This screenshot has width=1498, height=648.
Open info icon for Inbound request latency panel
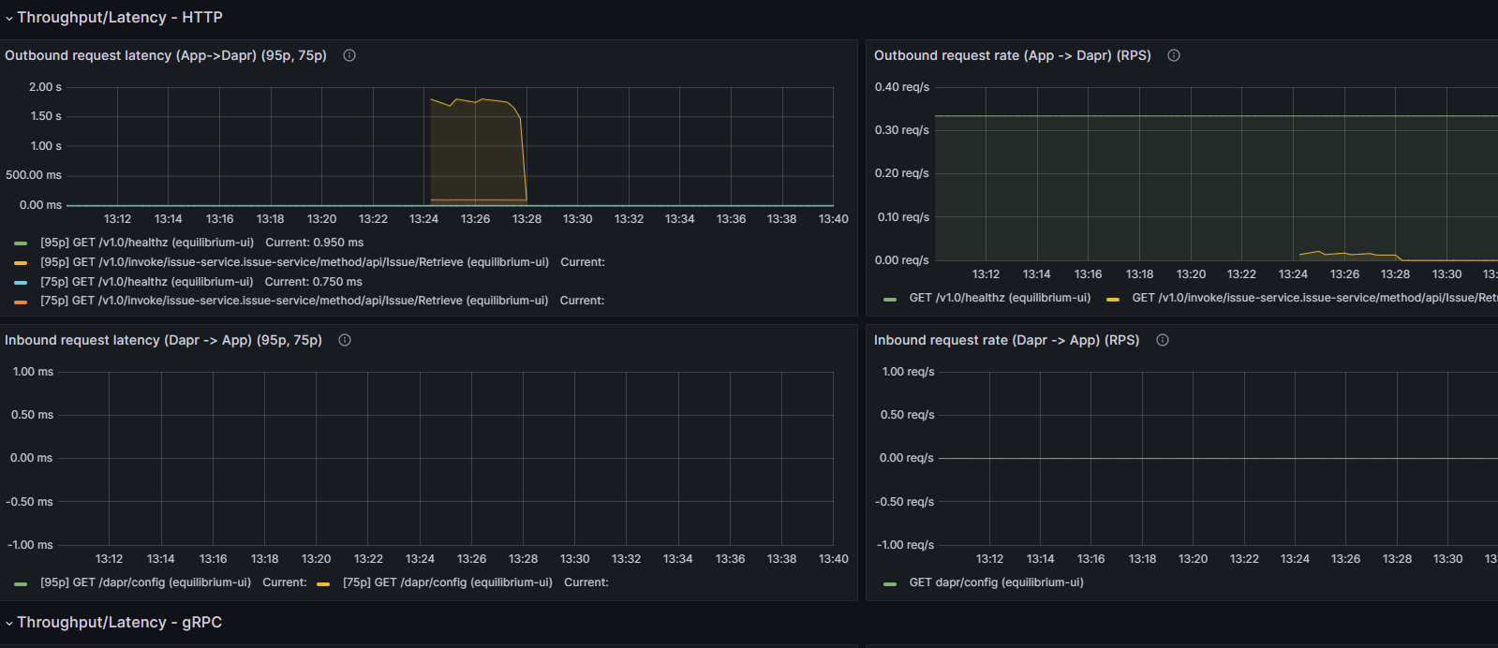point(345,340)
